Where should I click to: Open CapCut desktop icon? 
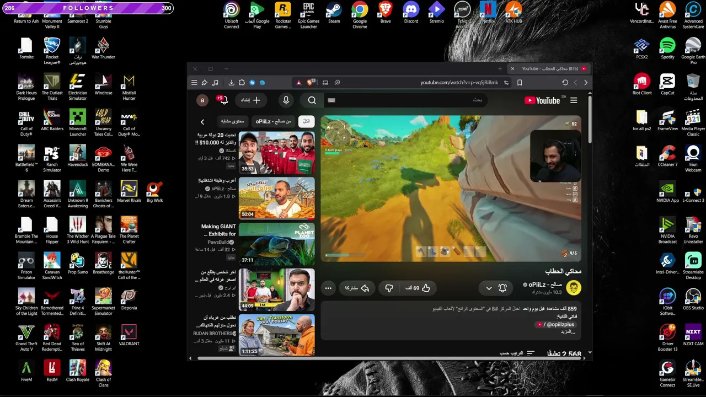click(667, 84)
